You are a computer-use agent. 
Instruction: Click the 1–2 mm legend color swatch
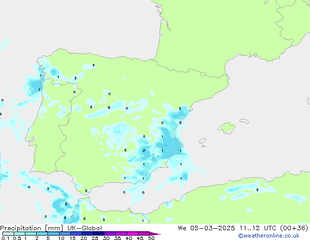(31, 234)
